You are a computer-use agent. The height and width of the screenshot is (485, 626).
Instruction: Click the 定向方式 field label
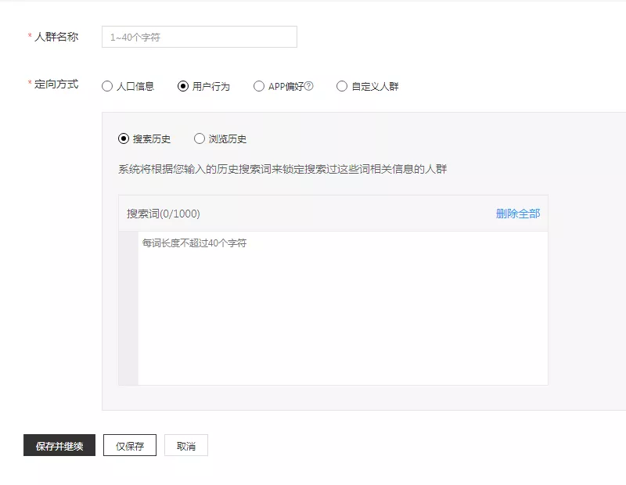pyautogui.click(x=56, y=84)
